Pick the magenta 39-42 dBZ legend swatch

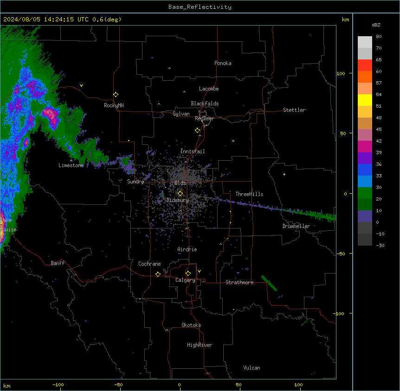tap(365, 146)
